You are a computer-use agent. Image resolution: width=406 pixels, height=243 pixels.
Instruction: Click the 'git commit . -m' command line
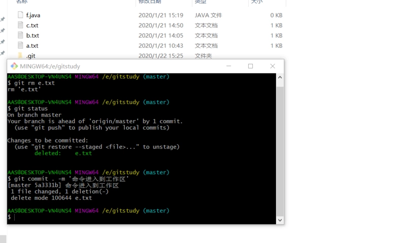pos(68,179)
